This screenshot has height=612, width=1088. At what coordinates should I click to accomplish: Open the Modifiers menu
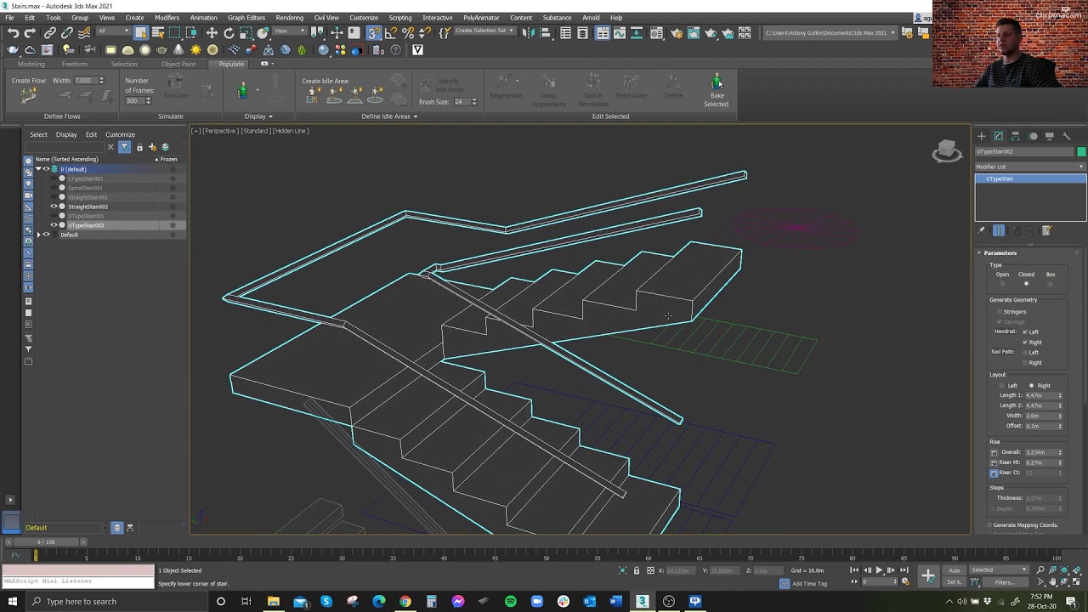[167, 18]
